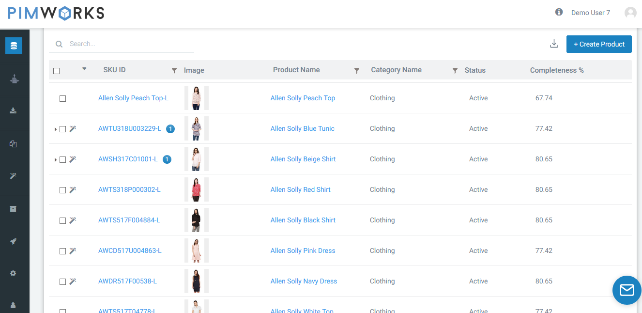Open the Category Name column filter

(x=455, y=71)
